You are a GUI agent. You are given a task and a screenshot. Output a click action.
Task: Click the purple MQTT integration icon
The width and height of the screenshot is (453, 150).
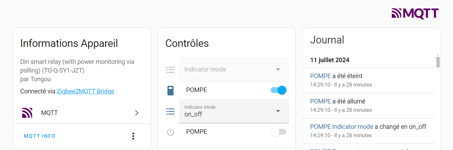click(27, 113)
